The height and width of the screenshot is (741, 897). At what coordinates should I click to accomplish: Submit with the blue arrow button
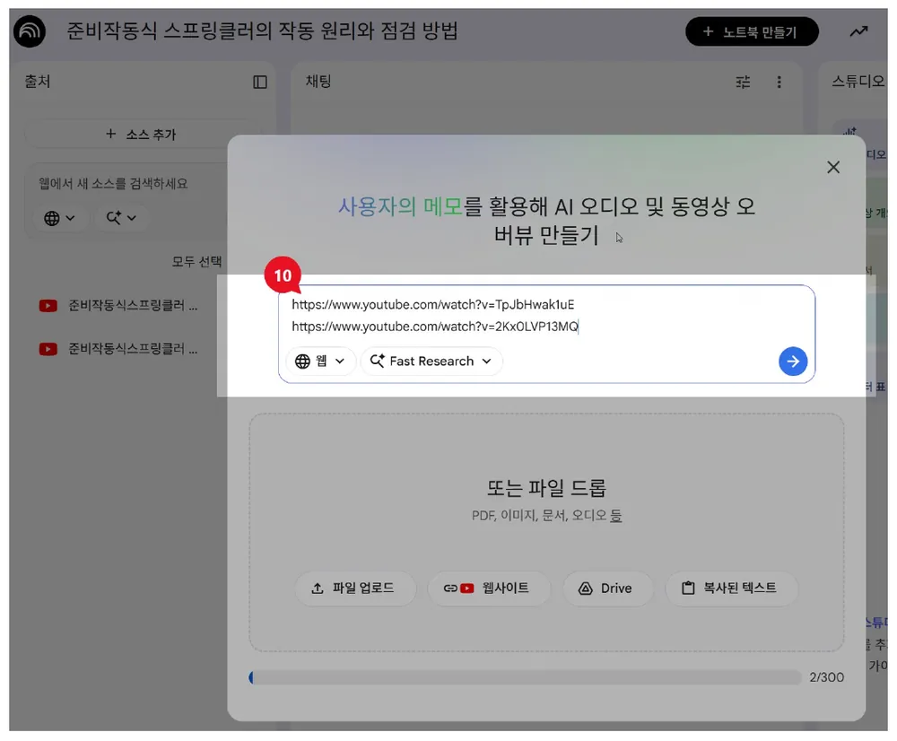click(793, 361)
